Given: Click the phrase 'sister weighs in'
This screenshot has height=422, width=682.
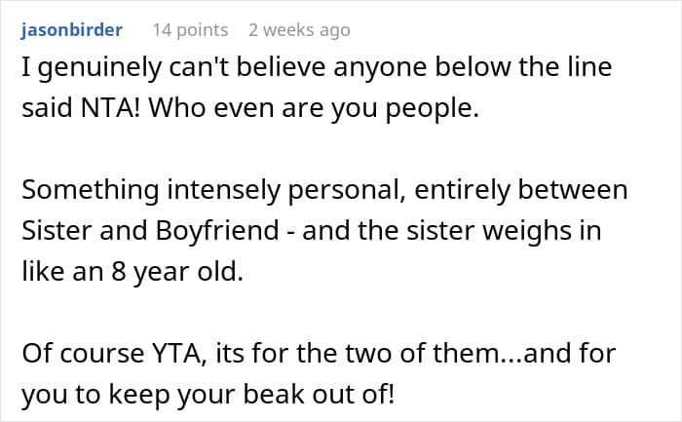Looking at the screenshot, I should pos(504,231).
